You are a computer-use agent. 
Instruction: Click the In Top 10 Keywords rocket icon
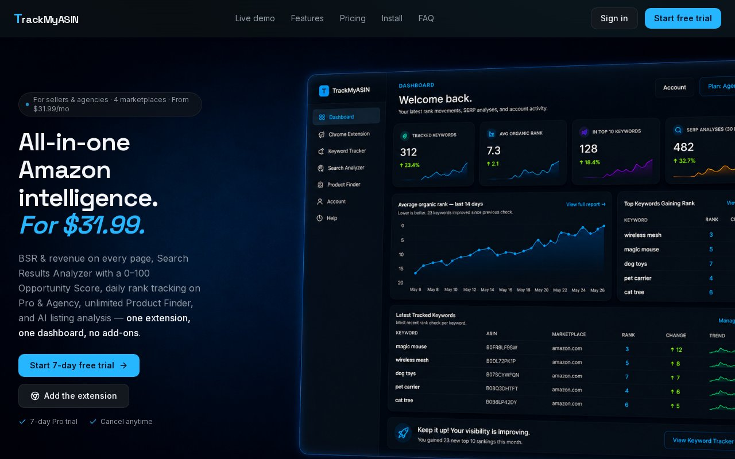click(585, 131)
